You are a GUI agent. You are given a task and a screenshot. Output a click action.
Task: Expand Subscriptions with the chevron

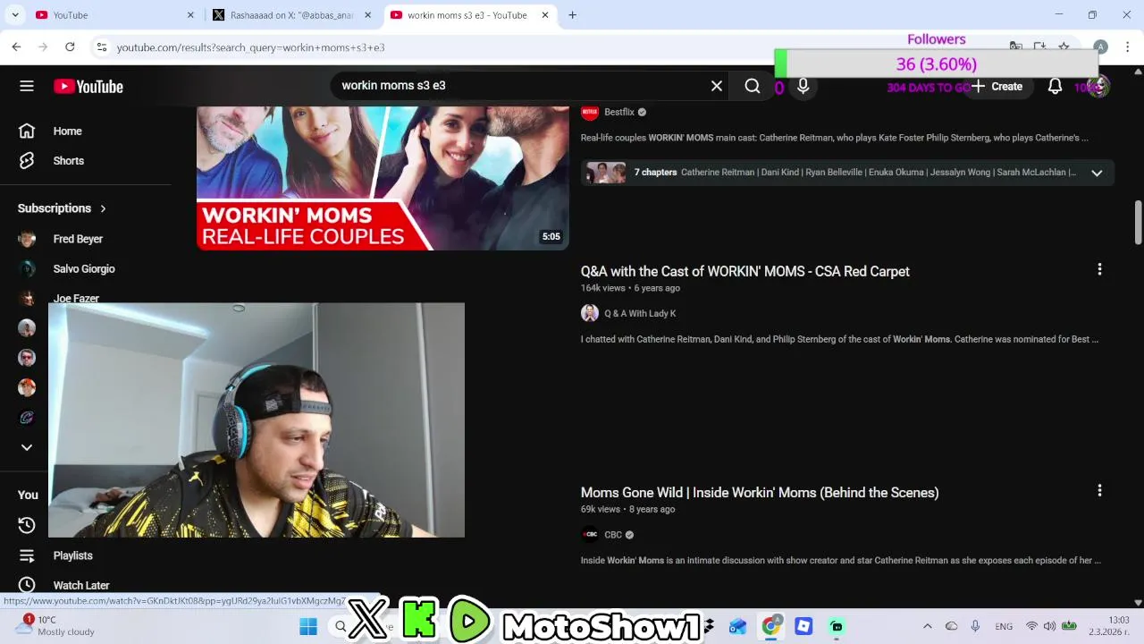click(x=103, y=208)
